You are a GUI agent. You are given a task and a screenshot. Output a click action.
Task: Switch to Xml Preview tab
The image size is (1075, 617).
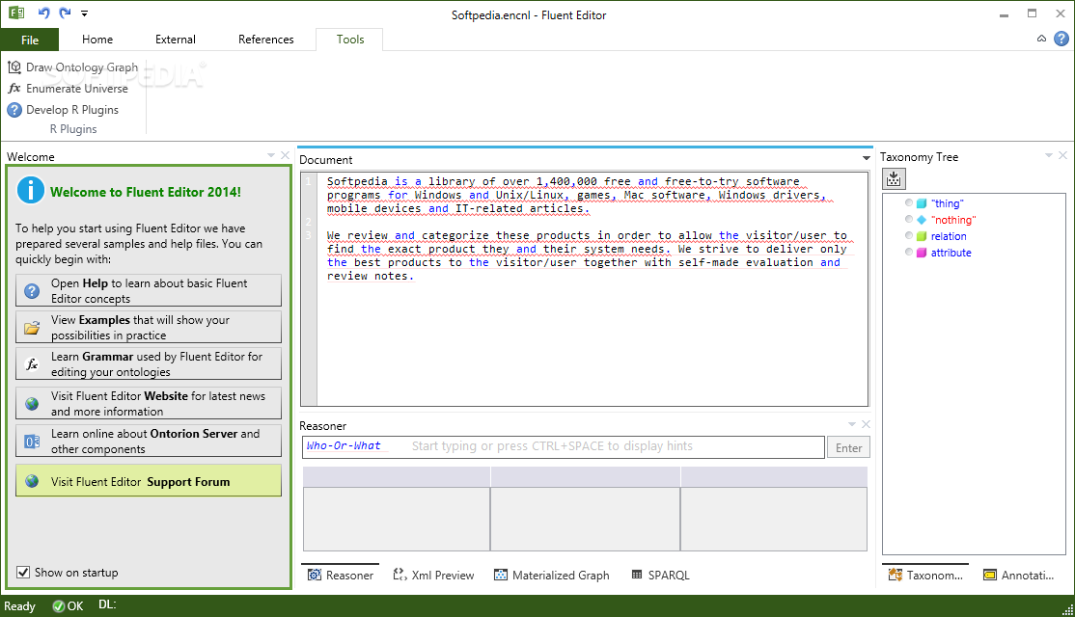(x=434, y=576)
